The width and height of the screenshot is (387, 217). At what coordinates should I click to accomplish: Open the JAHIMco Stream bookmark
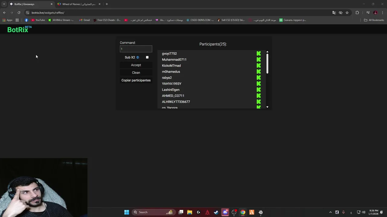tap(61, 20)
